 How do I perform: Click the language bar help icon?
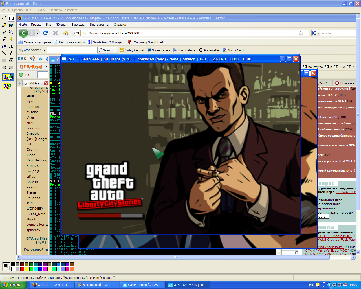318,285
